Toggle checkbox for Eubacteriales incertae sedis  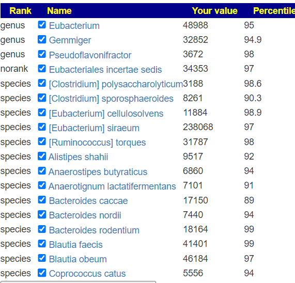tap(42, 69)
